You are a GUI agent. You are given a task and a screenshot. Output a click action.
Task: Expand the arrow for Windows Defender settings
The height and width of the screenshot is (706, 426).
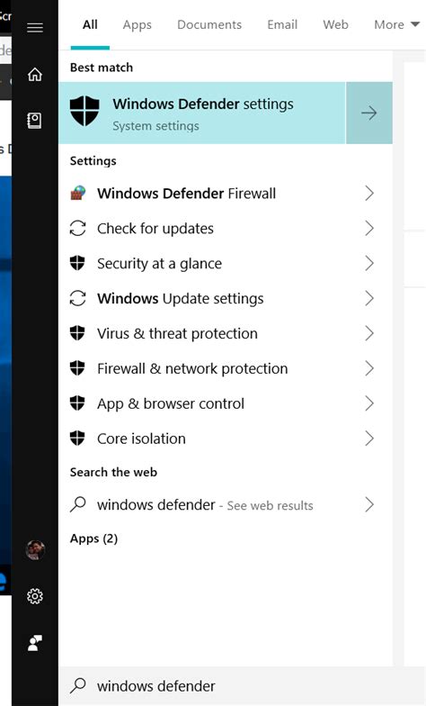(x=368, y=113)
